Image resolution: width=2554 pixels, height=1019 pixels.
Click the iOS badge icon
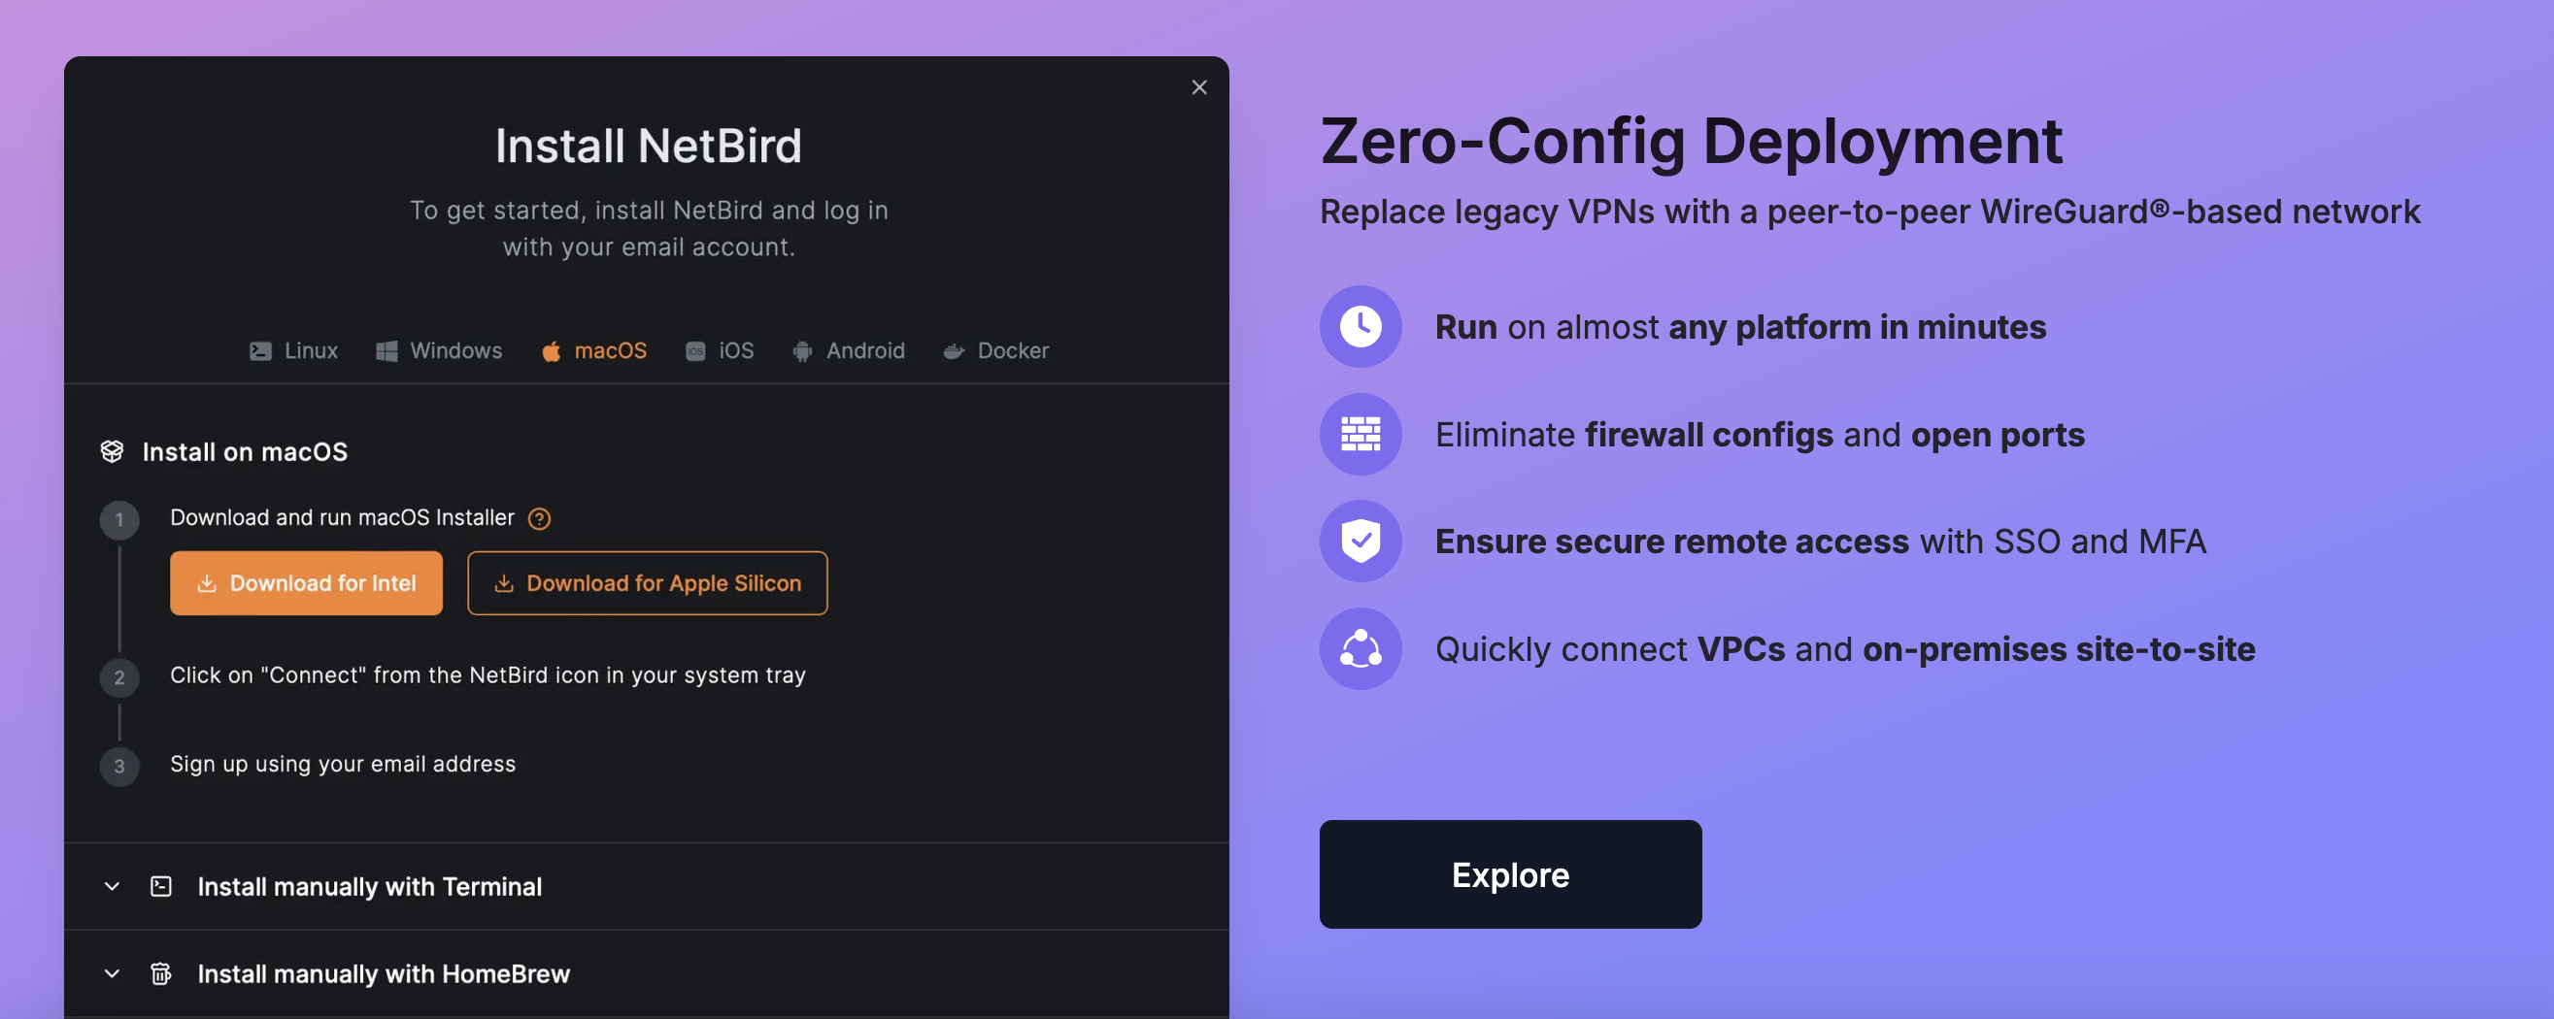click(696, 351)
